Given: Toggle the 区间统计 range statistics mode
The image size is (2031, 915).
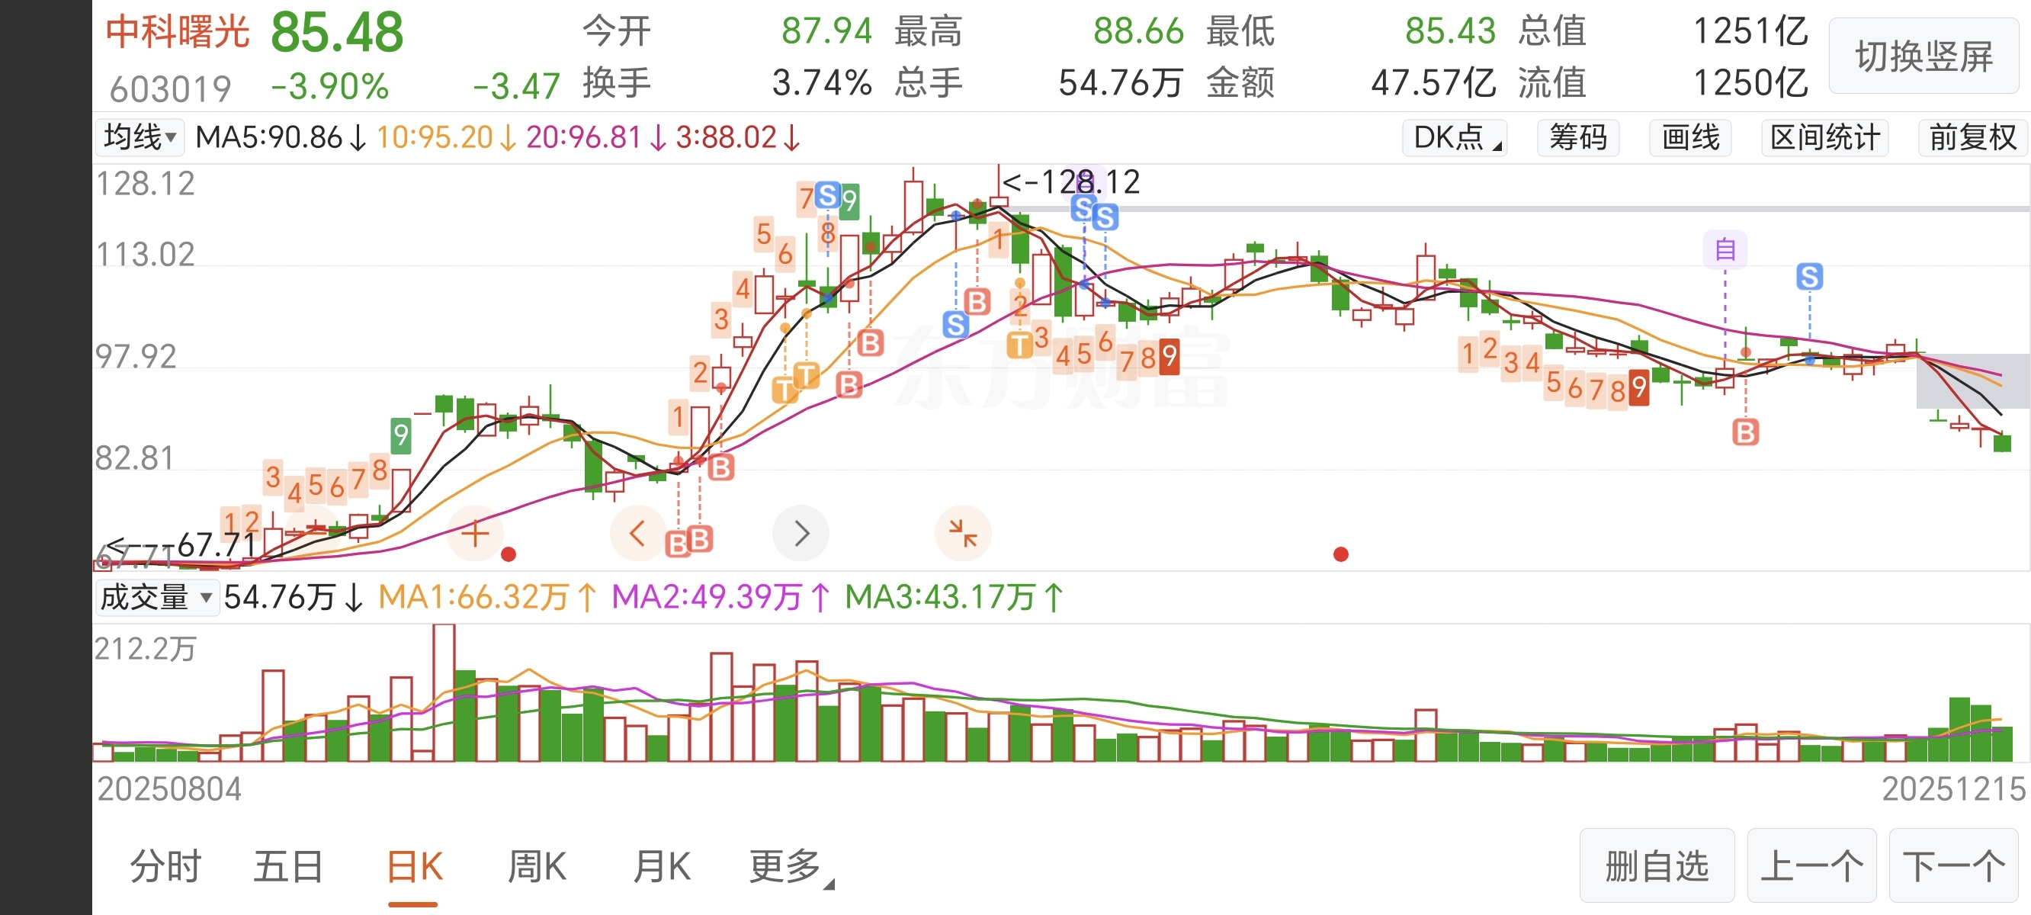Looking at the screenshot, I should pos(1824,138).
